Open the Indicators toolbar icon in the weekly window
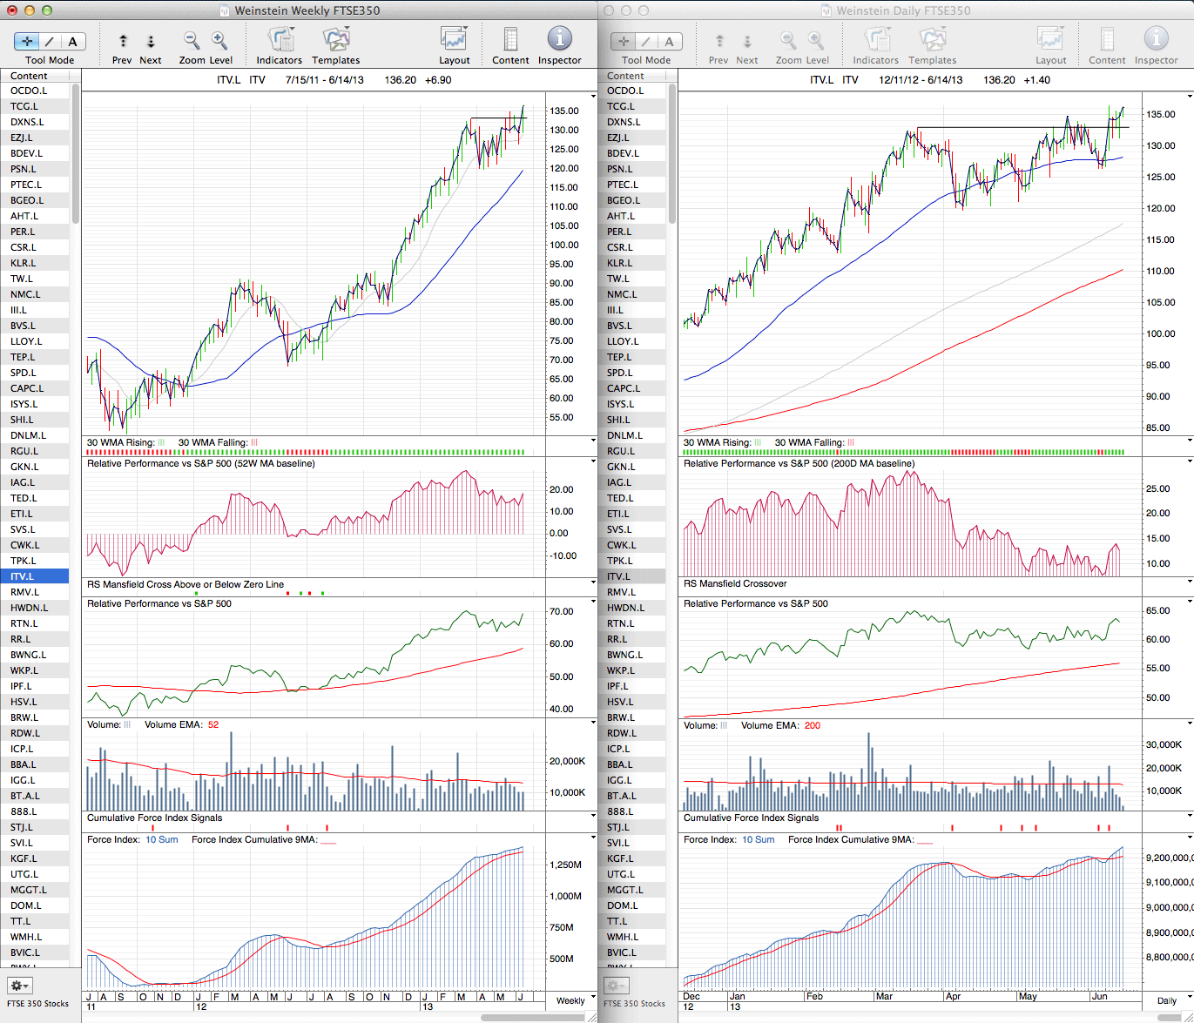 tap(280, 40)
